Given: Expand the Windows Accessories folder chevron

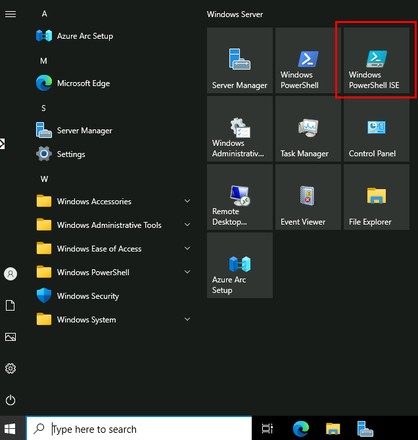Looking at the screenshot, I should pos(187,201).
